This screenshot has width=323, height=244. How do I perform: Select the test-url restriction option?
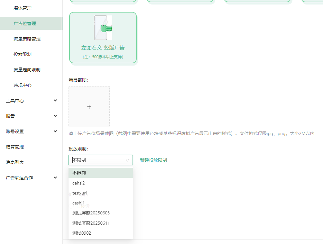pos(79,193)
